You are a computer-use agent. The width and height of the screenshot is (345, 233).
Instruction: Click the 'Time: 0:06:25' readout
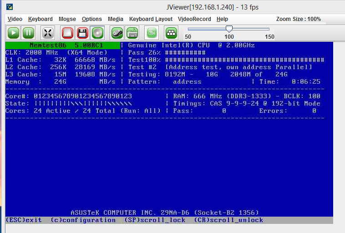(290, 81)
